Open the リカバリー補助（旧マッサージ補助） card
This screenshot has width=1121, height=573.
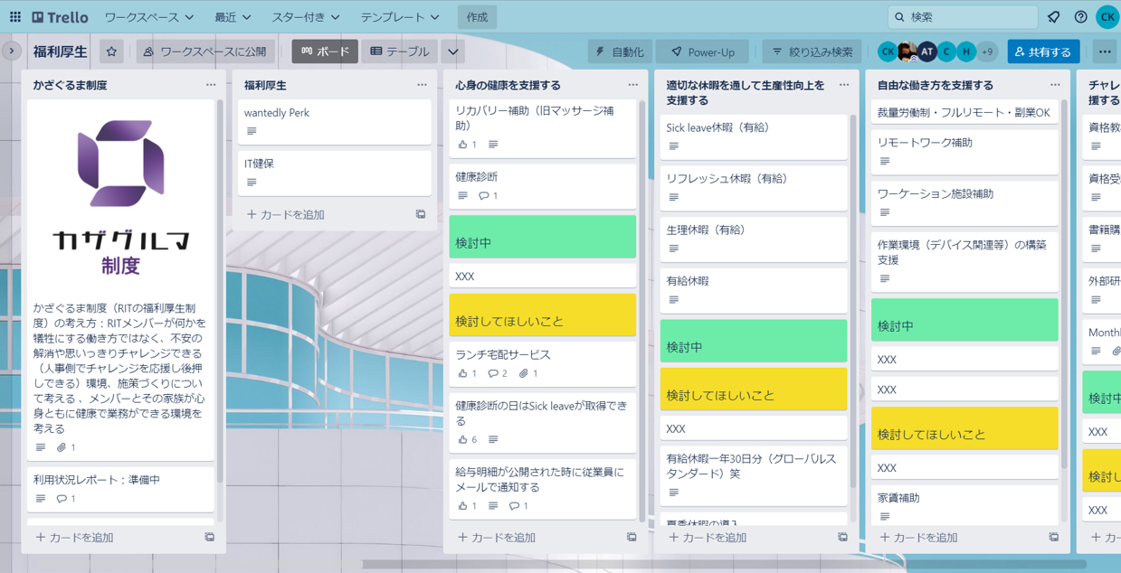tap(543, 127)
